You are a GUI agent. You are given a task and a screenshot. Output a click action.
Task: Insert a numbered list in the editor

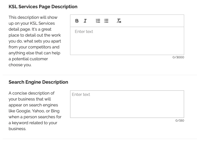point(98,21)
